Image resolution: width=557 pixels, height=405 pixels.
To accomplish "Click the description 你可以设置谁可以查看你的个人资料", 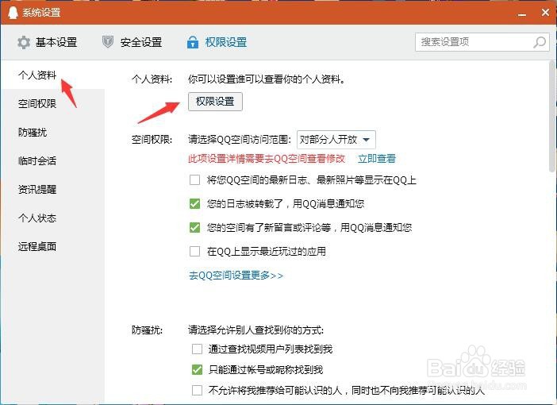I will [x=267, y=79].
